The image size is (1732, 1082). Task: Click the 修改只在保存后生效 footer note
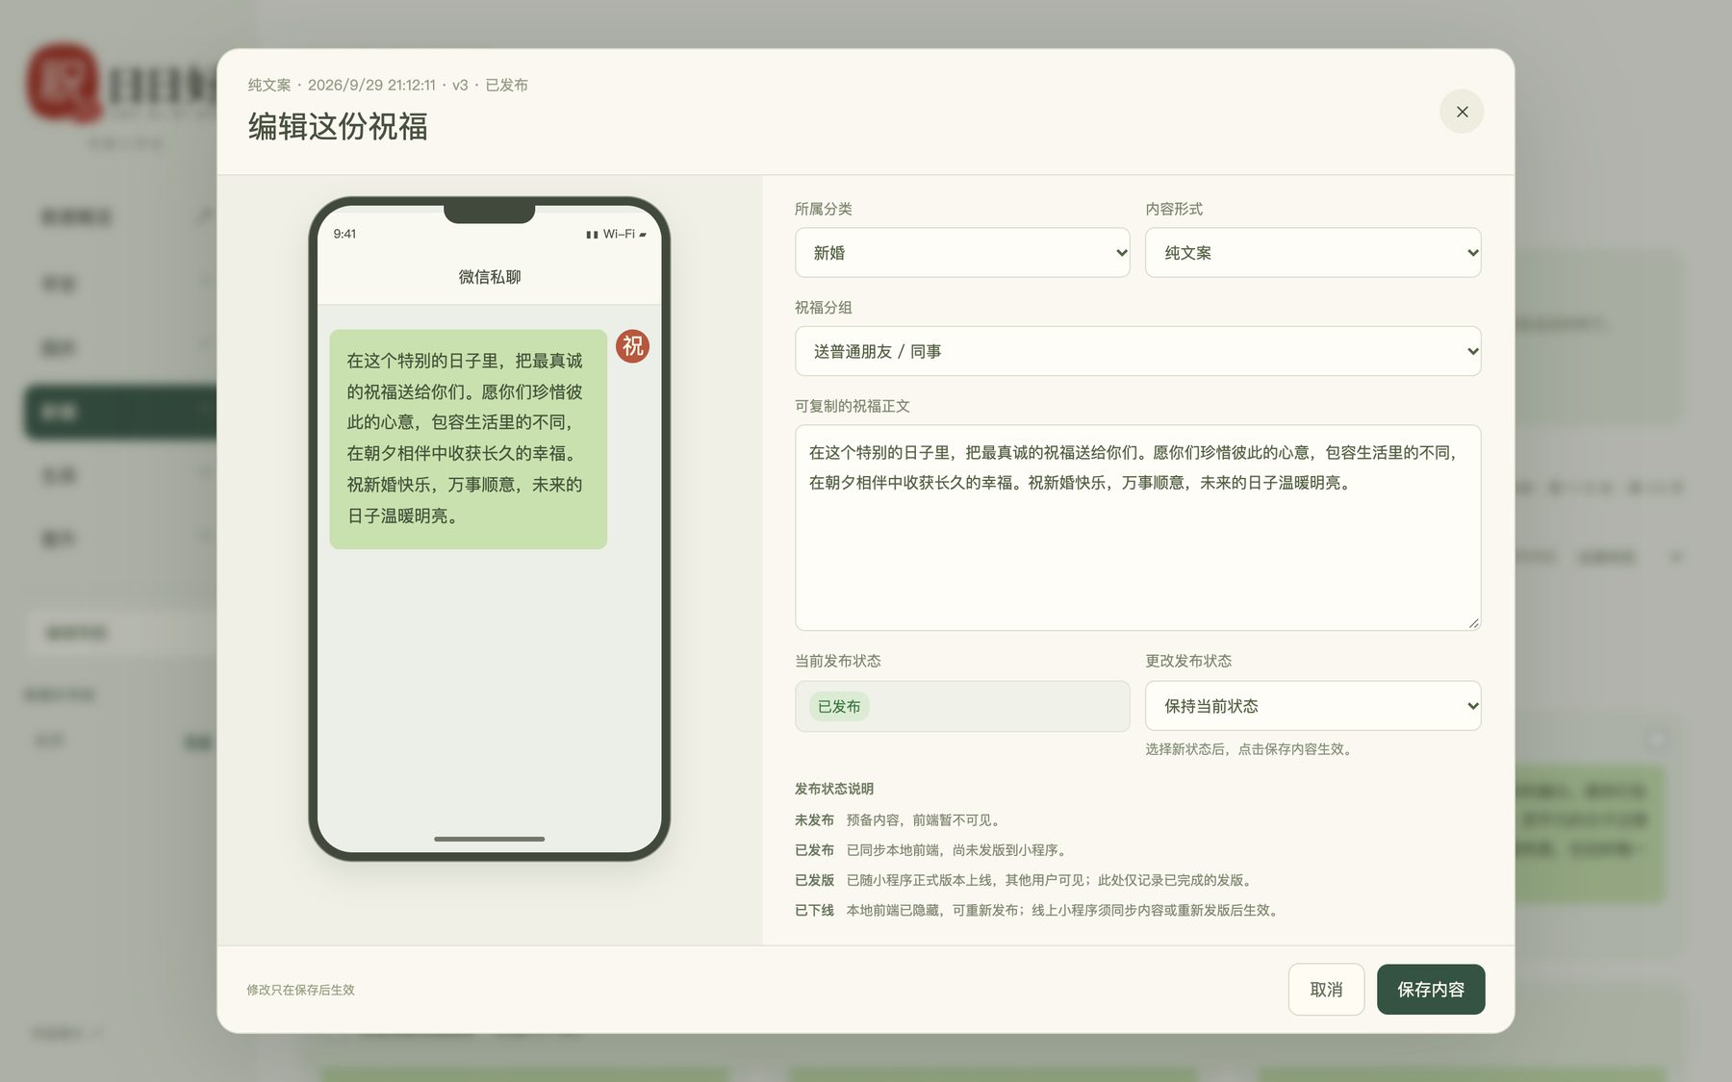[301, 990]
